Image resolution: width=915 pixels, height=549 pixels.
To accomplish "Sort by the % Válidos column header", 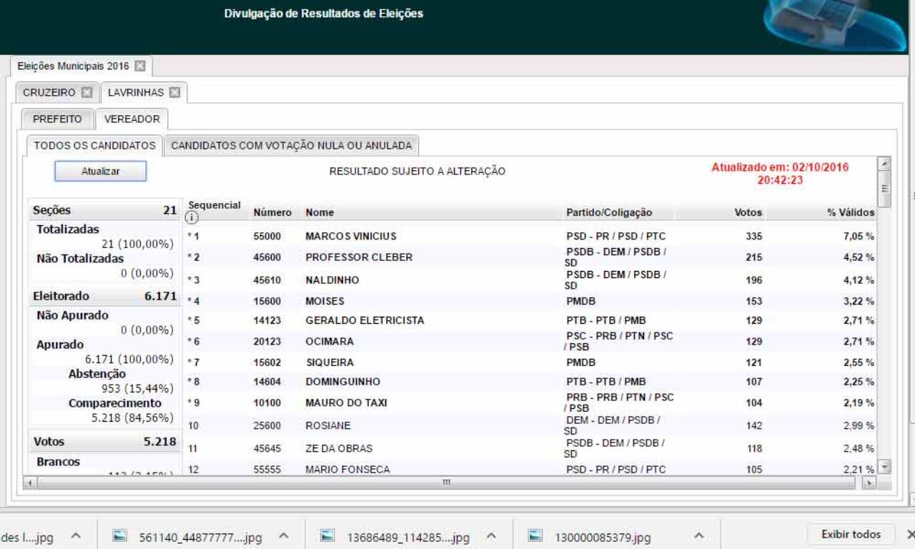I will 851,212.
